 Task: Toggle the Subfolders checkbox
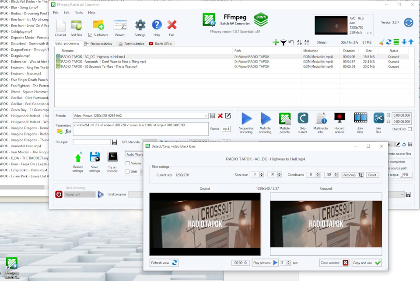tap(91, 35)
